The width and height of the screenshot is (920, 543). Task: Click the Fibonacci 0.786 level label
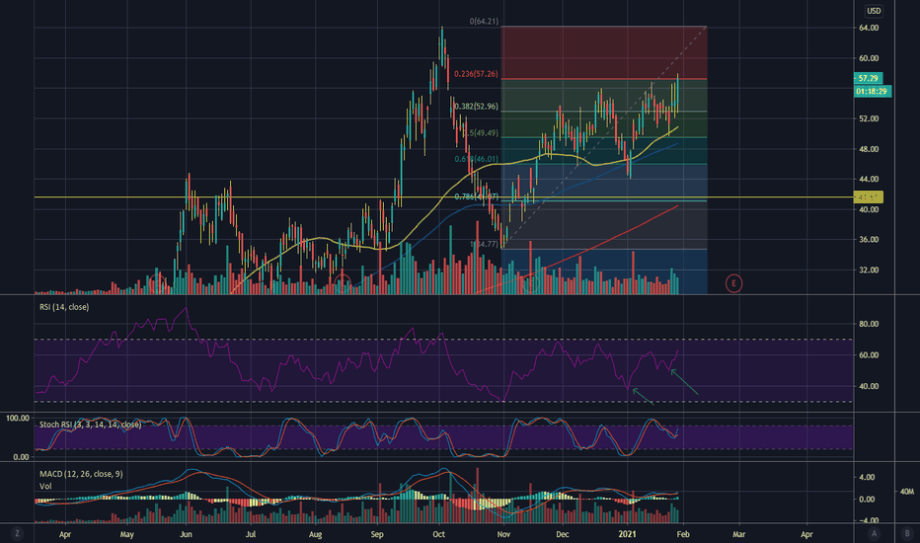pyautogui.click(x=477, y=196)
